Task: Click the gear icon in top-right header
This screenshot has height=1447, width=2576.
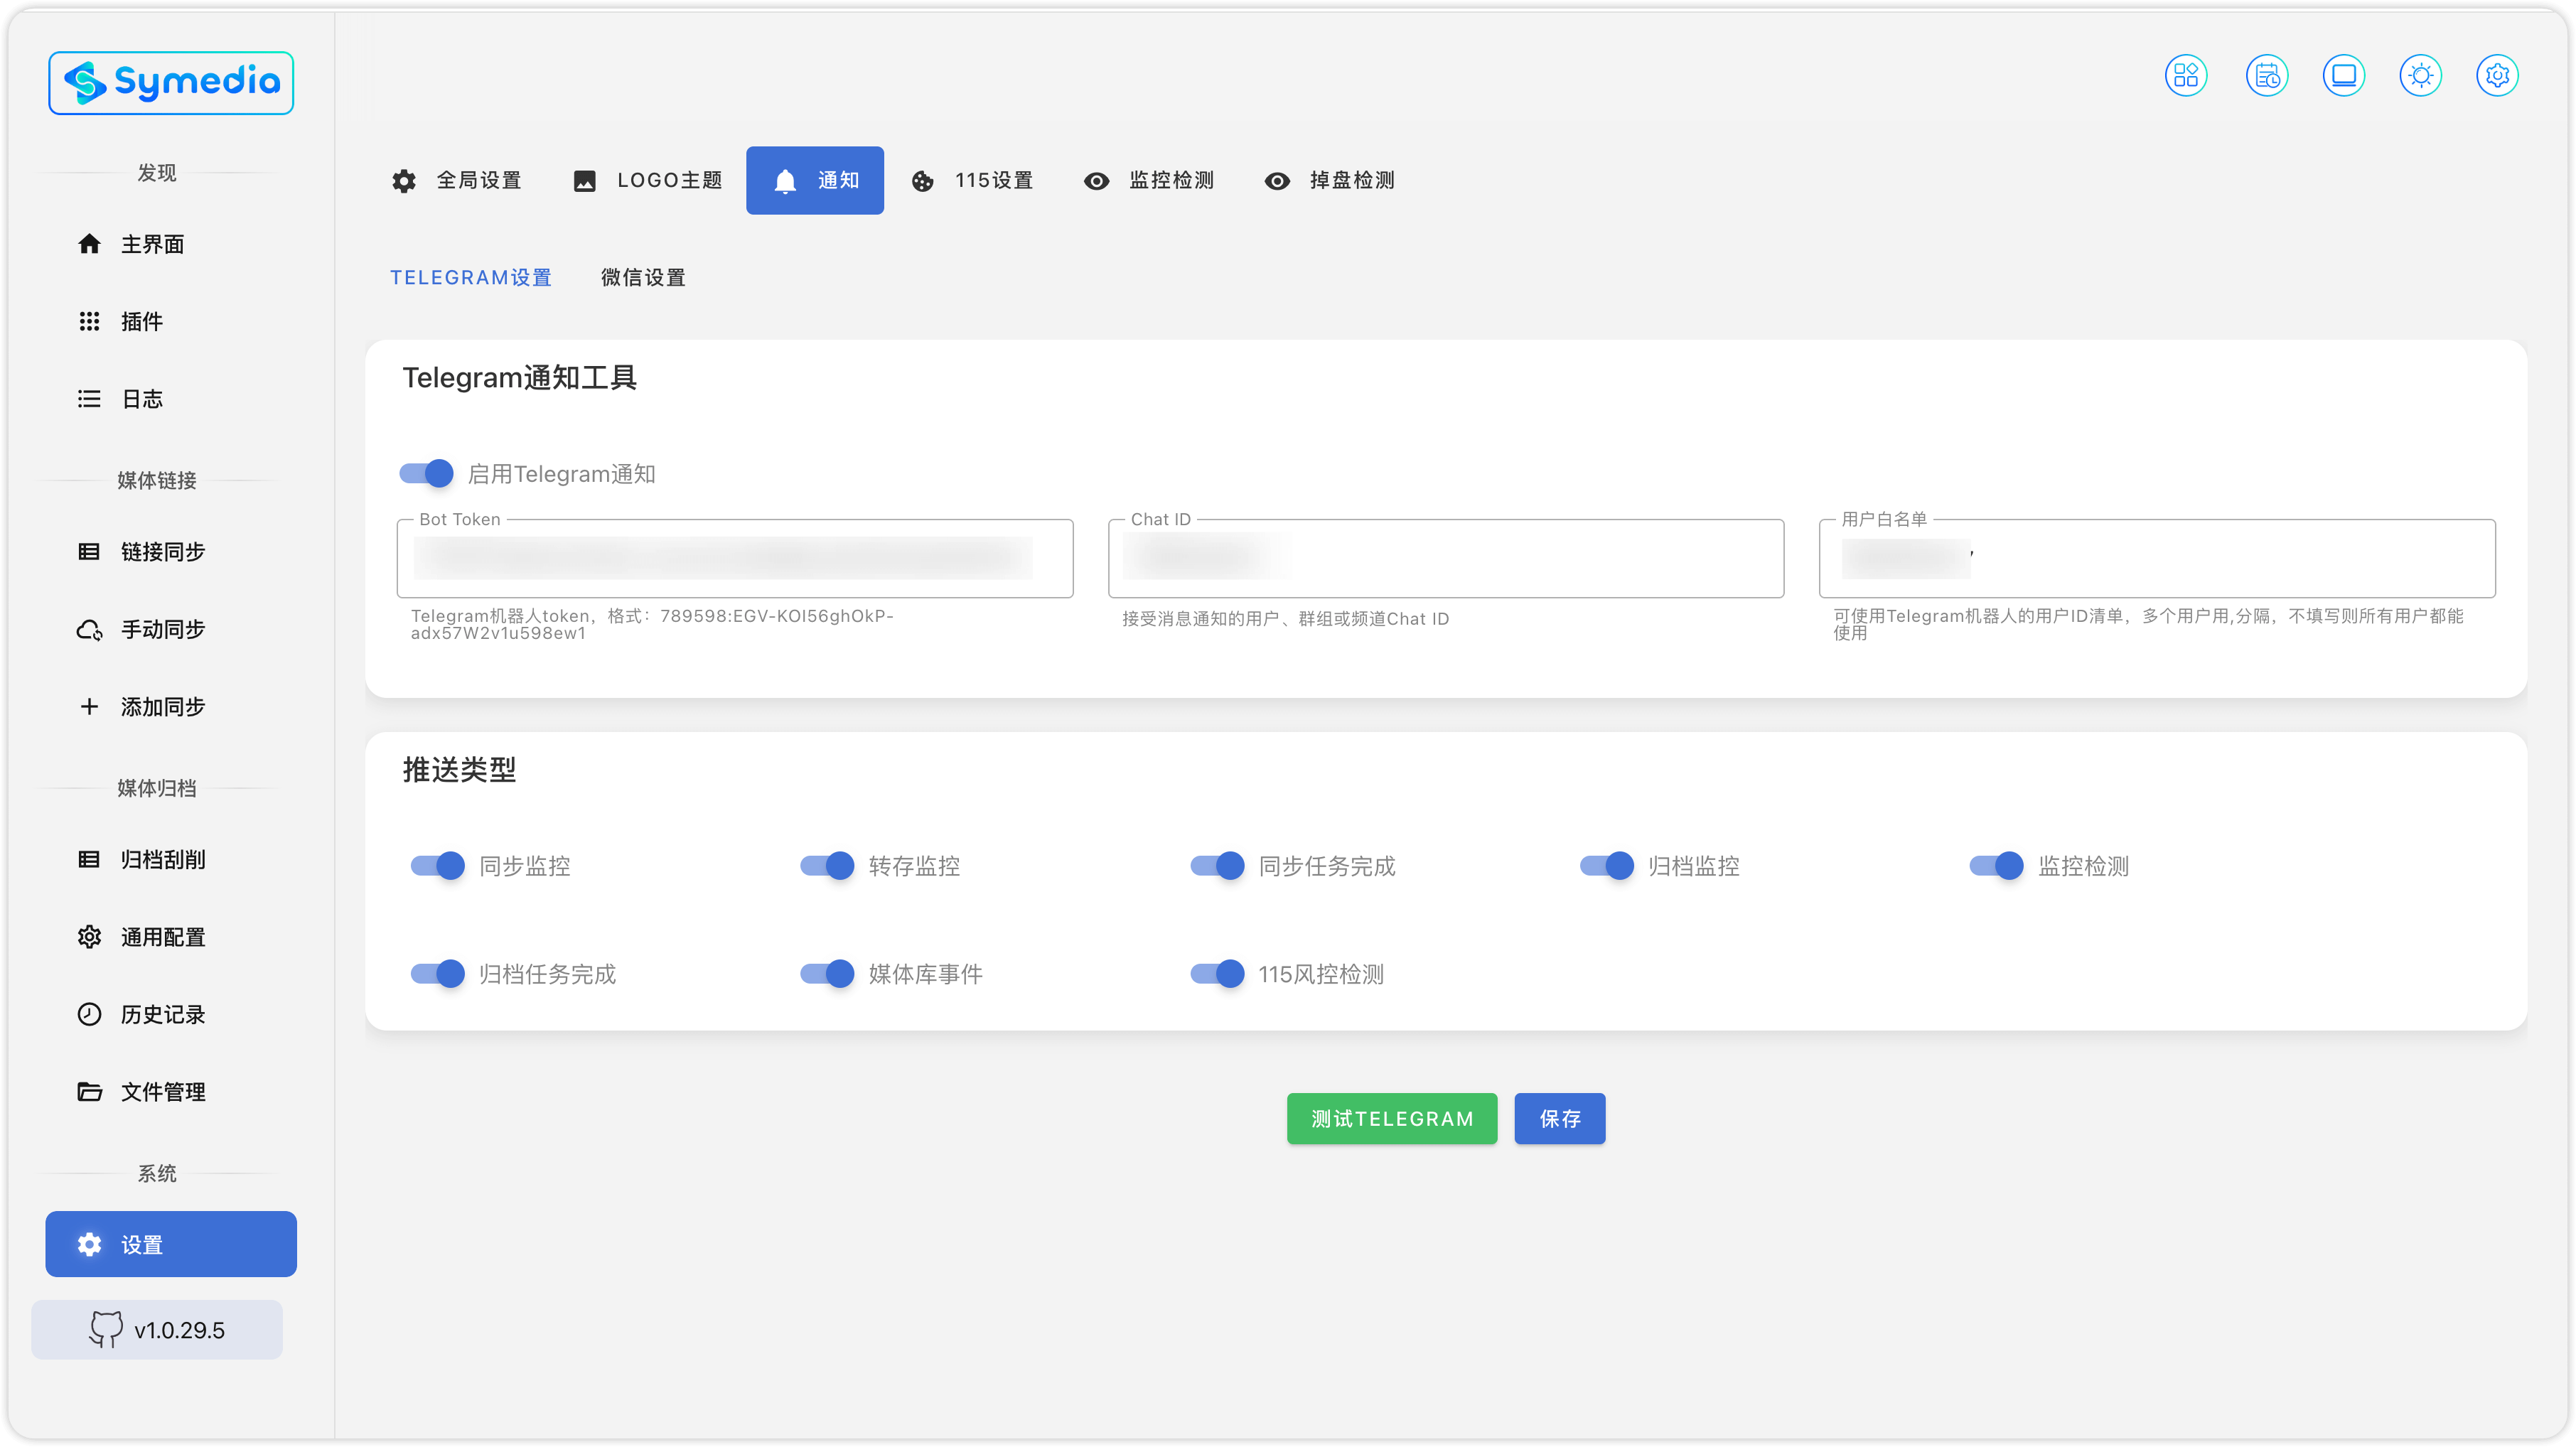Action: [2497, 76]
